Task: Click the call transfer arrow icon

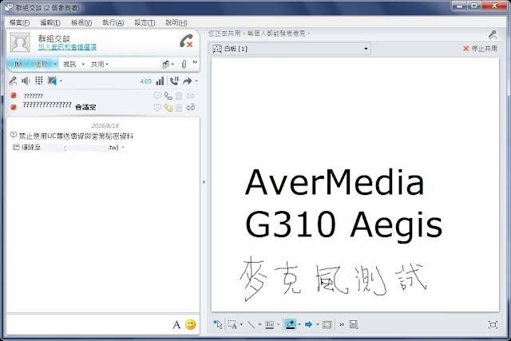Action: 188,81
